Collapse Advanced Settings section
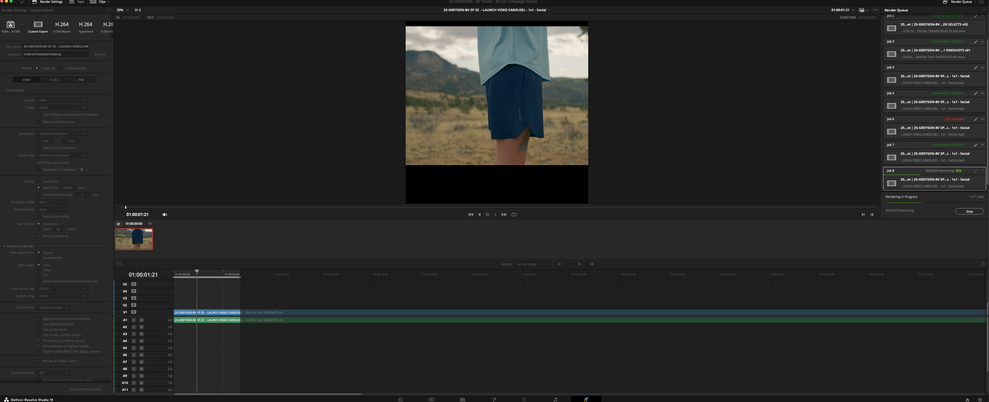The image size is (989, 402). [x=5, y=246]
